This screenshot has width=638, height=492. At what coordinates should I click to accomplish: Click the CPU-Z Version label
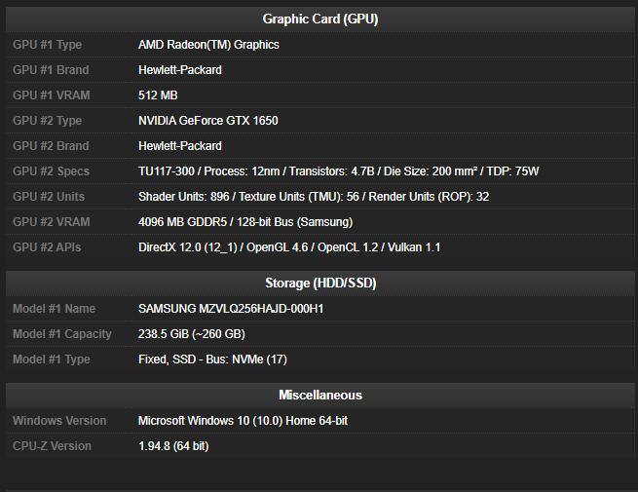click(52, 446)
